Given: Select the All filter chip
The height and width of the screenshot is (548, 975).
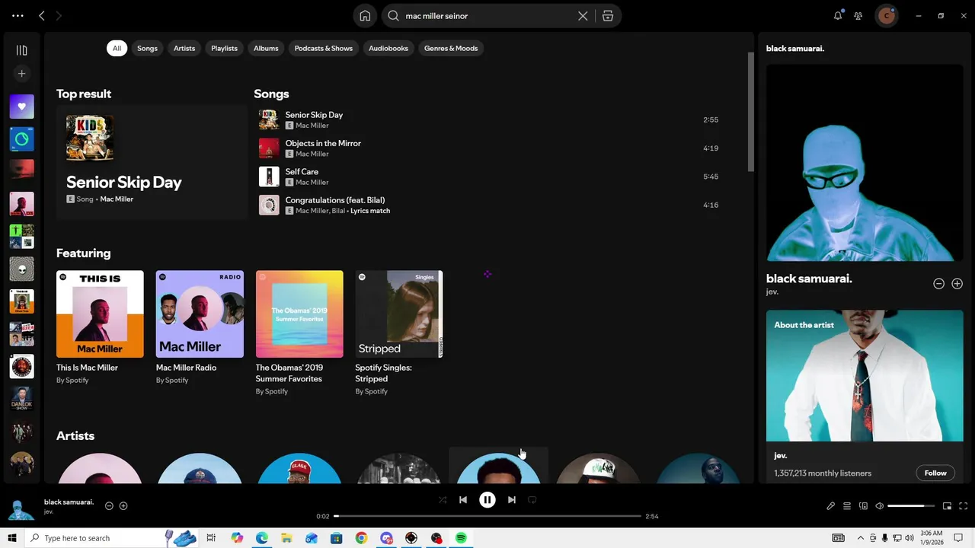Looking at the screenshot, I should click(x=117, y=48).
